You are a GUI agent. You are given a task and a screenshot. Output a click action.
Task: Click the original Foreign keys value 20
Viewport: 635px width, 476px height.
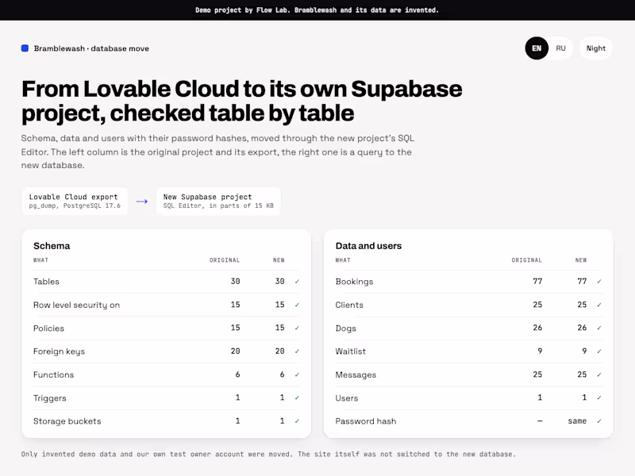[x=235, y=351]
